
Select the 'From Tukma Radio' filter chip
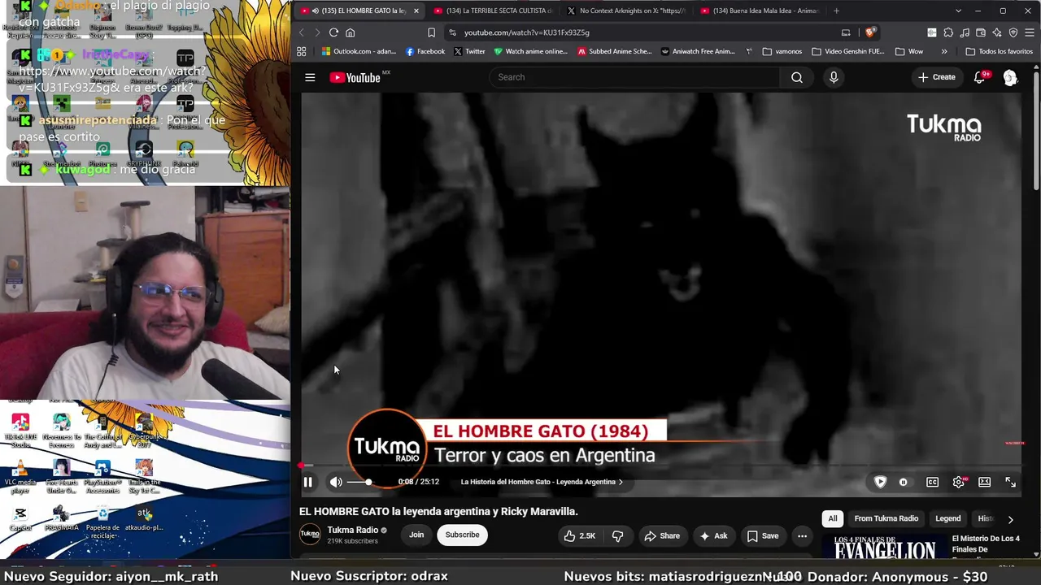(x=886, y=518)
